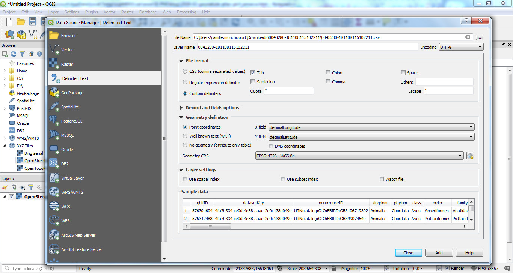Open the X field decimalLongitude dropdown
The height and width of the screenshot is (273, 513).
tap(371, 127)
